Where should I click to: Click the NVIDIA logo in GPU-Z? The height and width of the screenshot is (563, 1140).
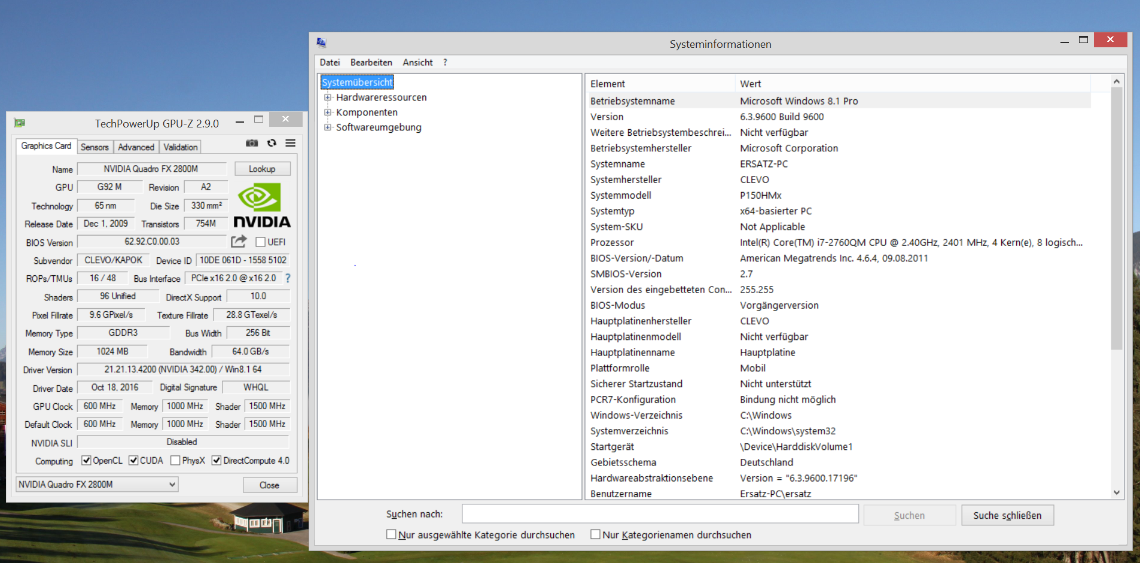click(262, 205)
